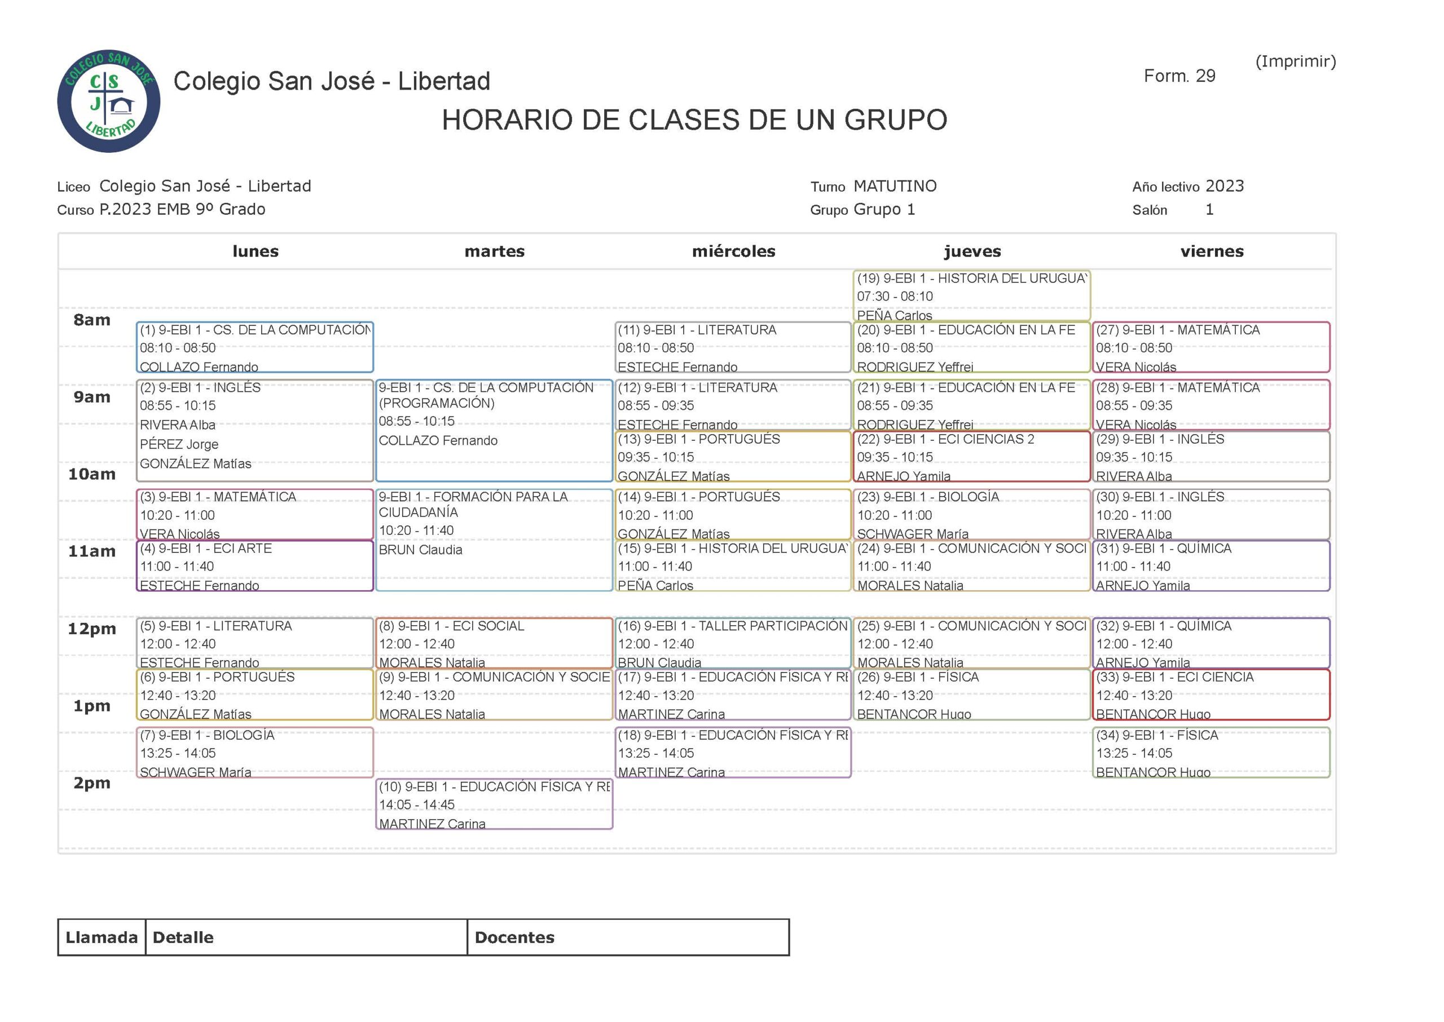Screen dimensions: 1444x1022
Task: Select the FORMACIÓN PARA LA CIUDADANÍA block
Action: [x=494, y=539]
